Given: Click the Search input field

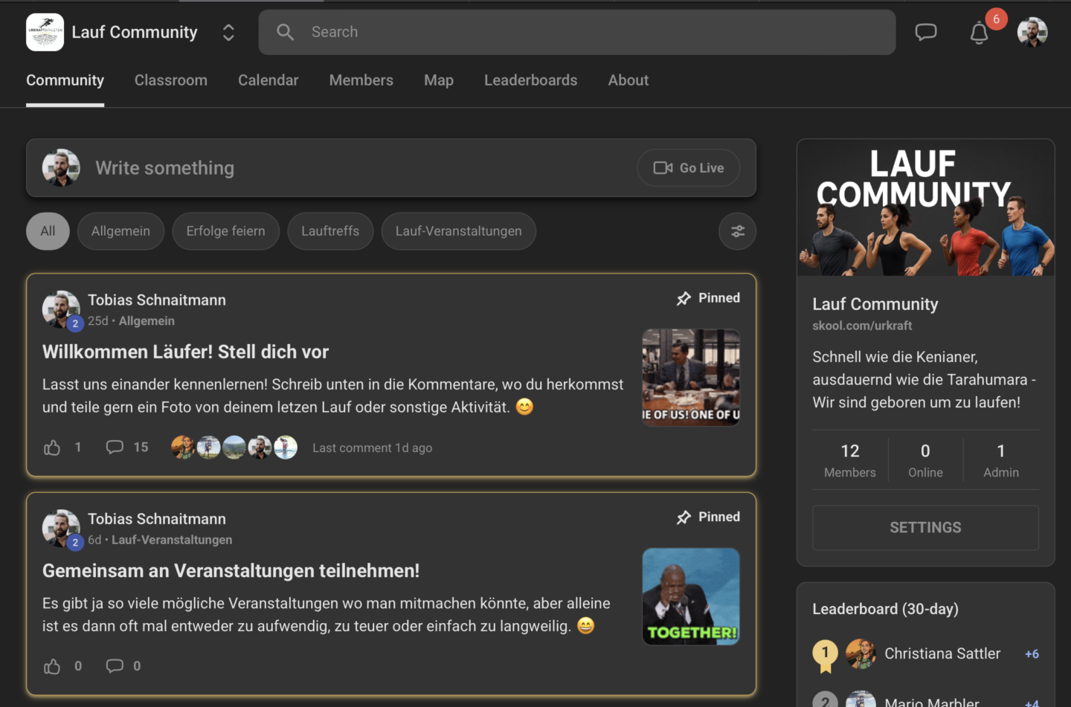Looking at the screenshot, I should tap(576, 32).
